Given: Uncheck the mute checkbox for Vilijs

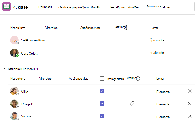Looking at the screenshot, I should [x=102, y=91].
